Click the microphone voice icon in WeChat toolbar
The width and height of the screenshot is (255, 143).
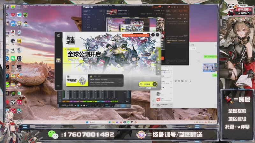(x=190, y=81)
